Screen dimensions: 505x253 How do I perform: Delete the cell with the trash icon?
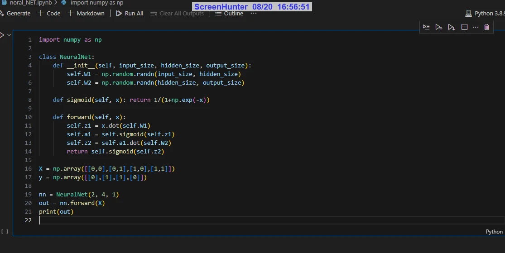[486, 27]
